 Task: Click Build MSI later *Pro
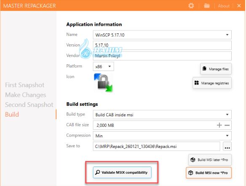210,160
